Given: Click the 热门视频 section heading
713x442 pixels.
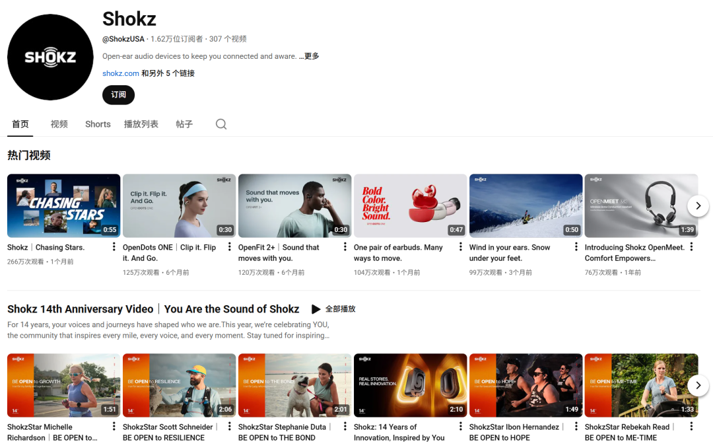Looking at the screenshot, I should tap(28, 155).
